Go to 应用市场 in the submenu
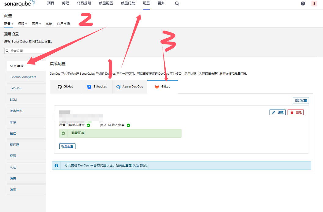This screenshot has height=212, width=323. click(x=64, y=24)
